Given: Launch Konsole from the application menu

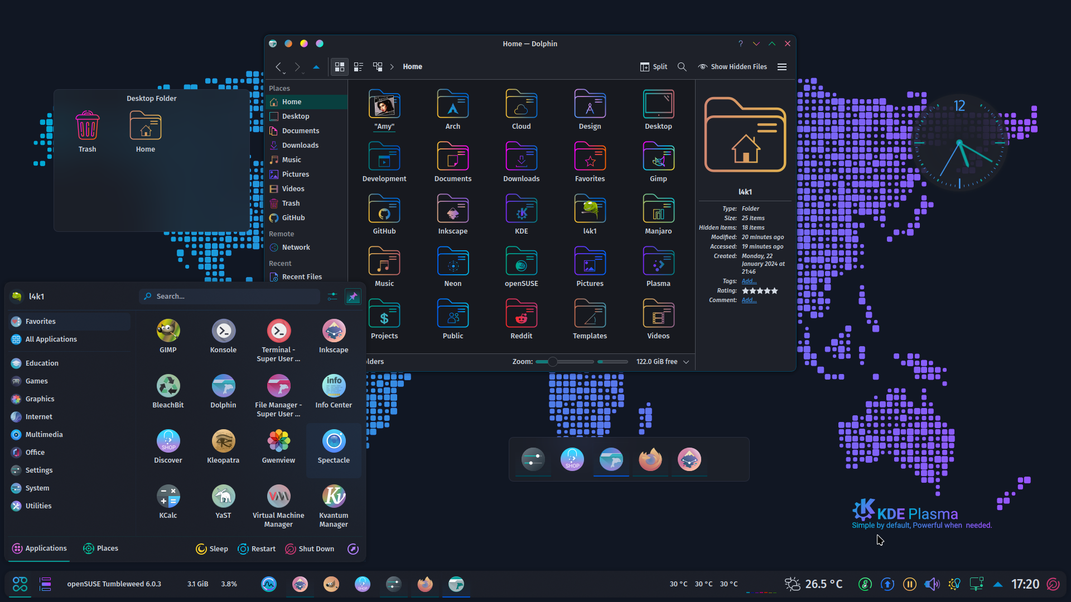Looking at the screenshot, I should (223, 336).
